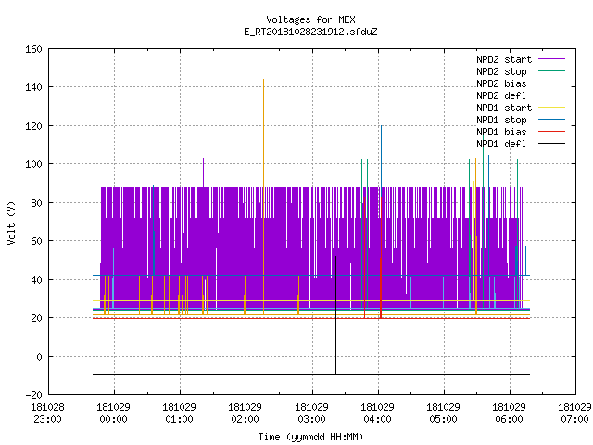Click the NPD1 stop blue legend line
Viewport: 593px width, 445px height.
coord(551,120)
